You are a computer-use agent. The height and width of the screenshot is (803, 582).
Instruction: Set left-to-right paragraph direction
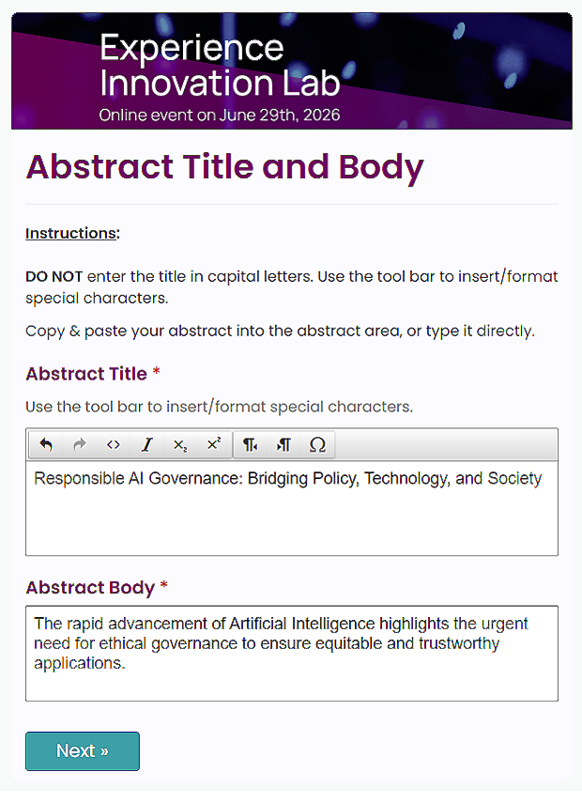[x=249, y=444]
